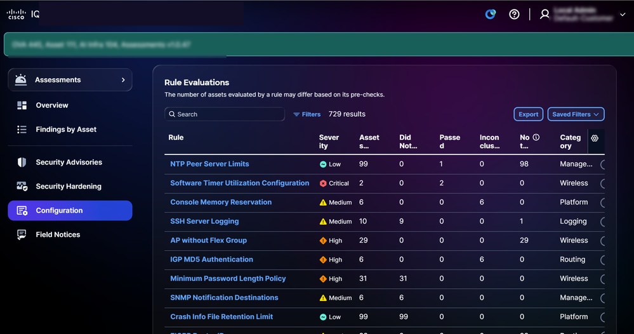The width and height of the screenshot is (634, 334).
Task: Click High severity icon in AP without Flex row
Action: pos(323,241)
